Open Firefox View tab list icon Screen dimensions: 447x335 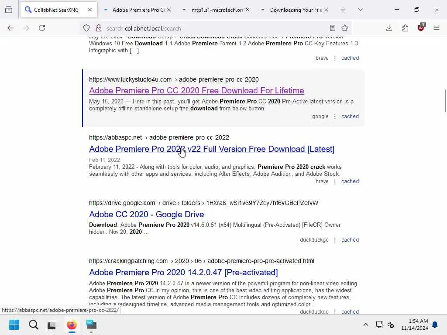[x=9, y=10]
